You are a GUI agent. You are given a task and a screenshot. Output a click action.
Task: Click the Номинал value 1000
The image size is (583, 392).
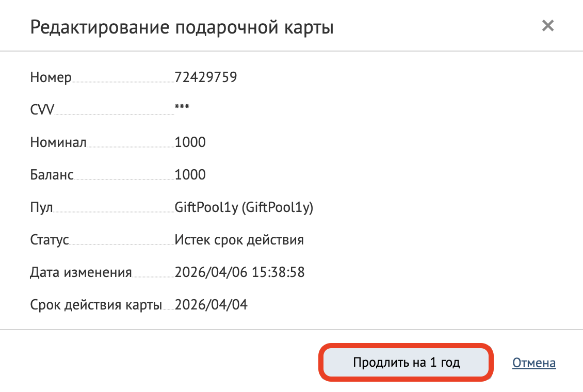tap(190, 142)
